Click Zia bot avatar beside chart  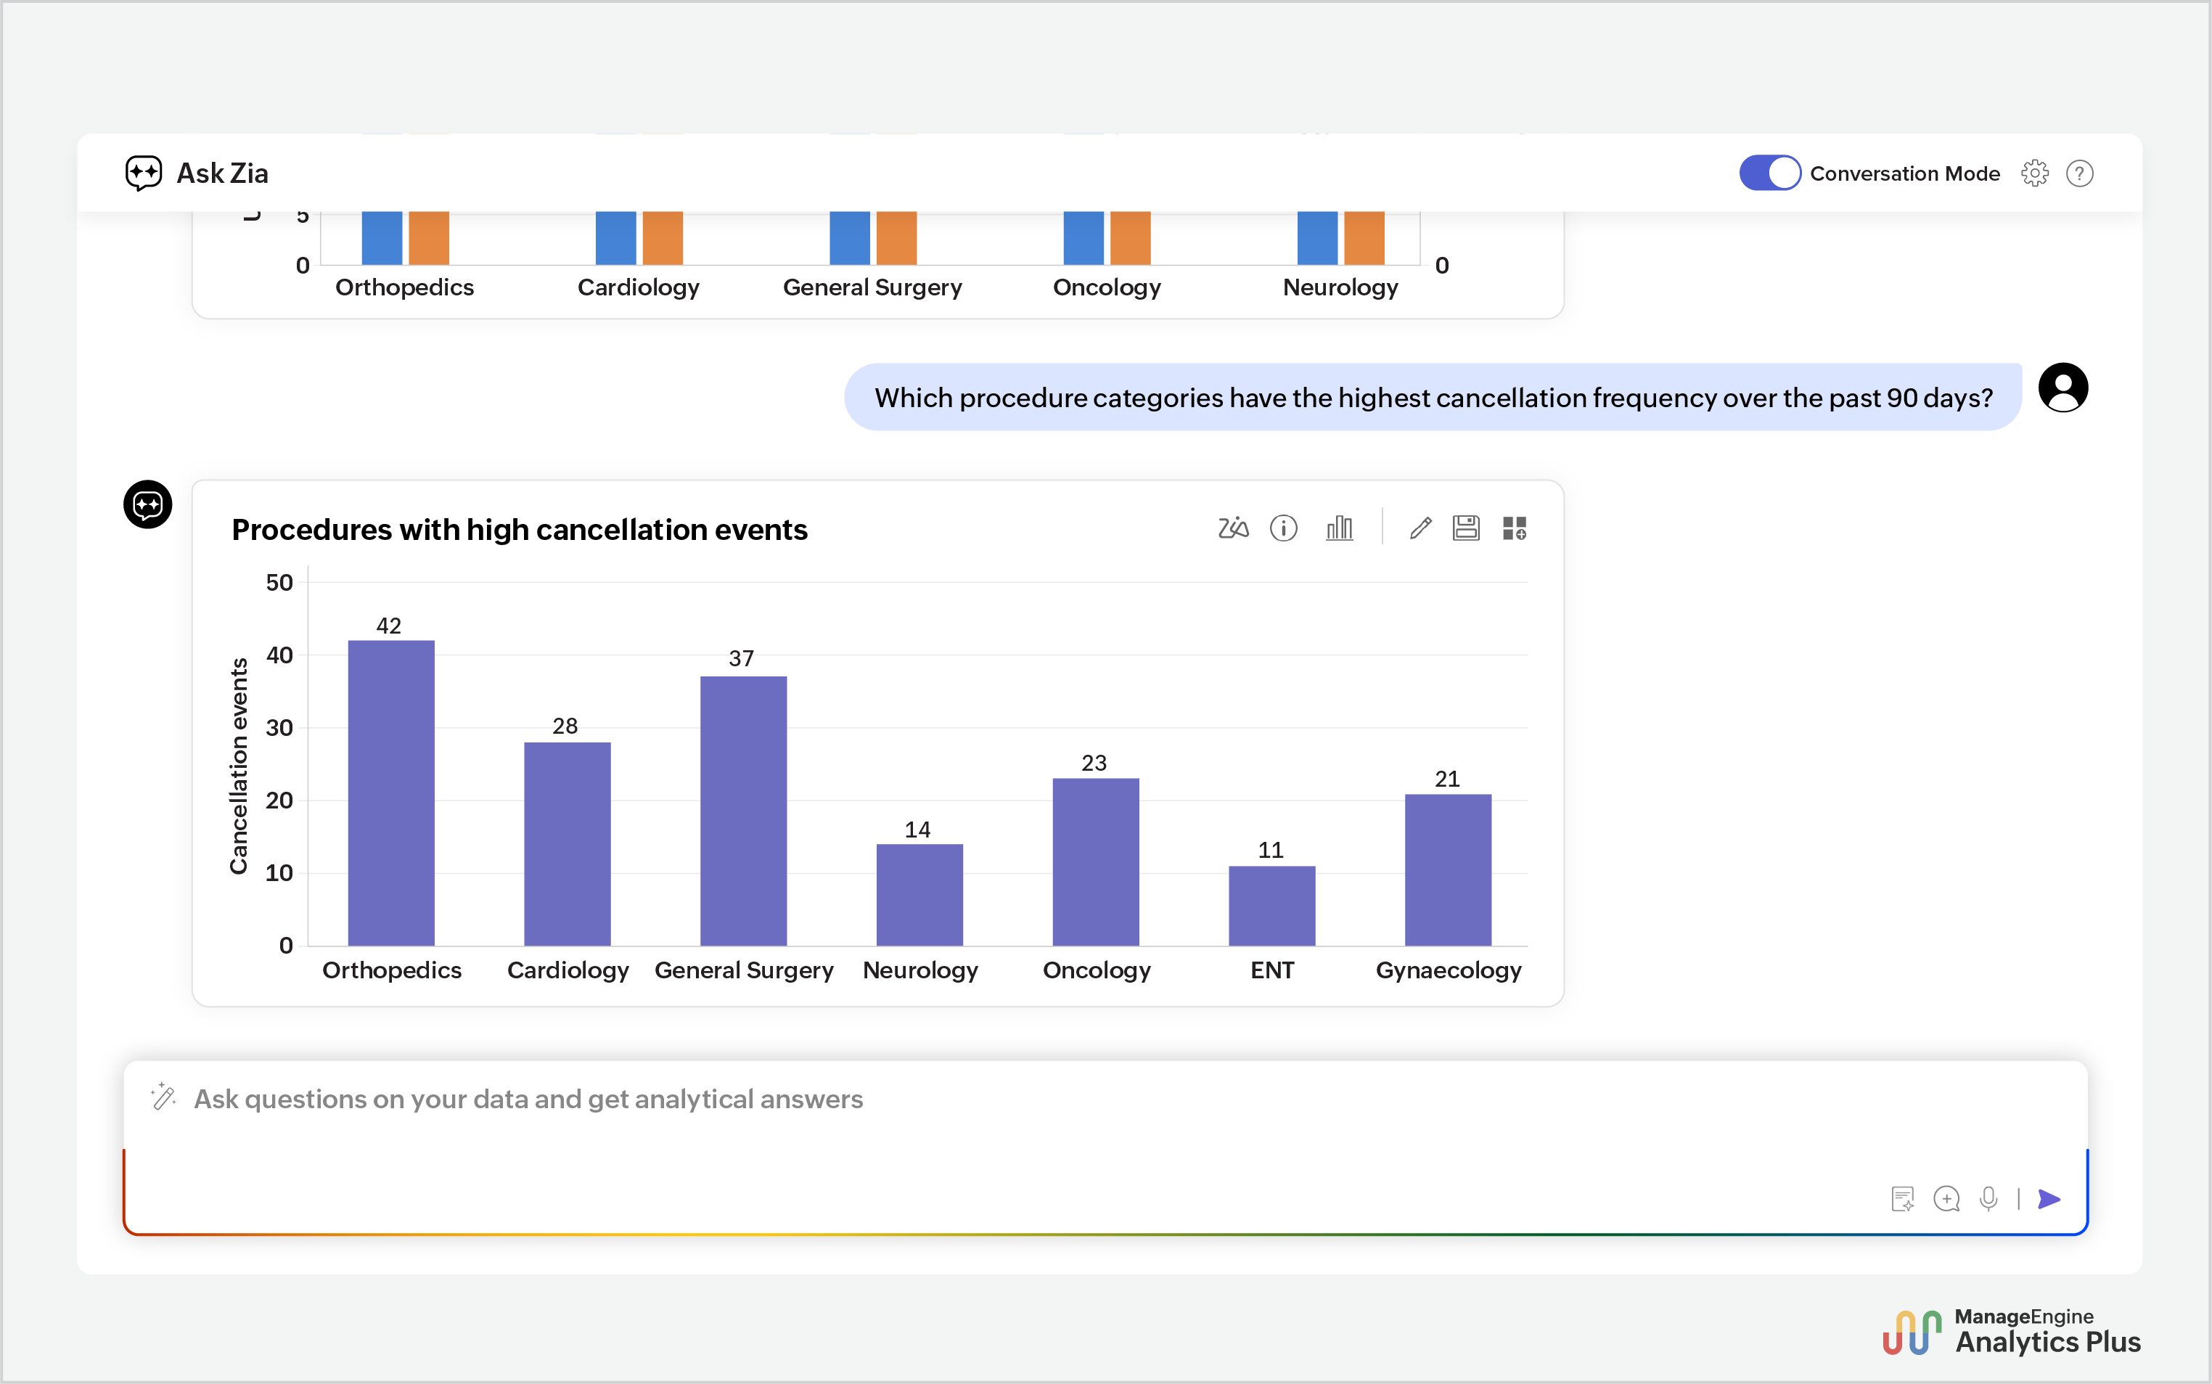[147, 504]
